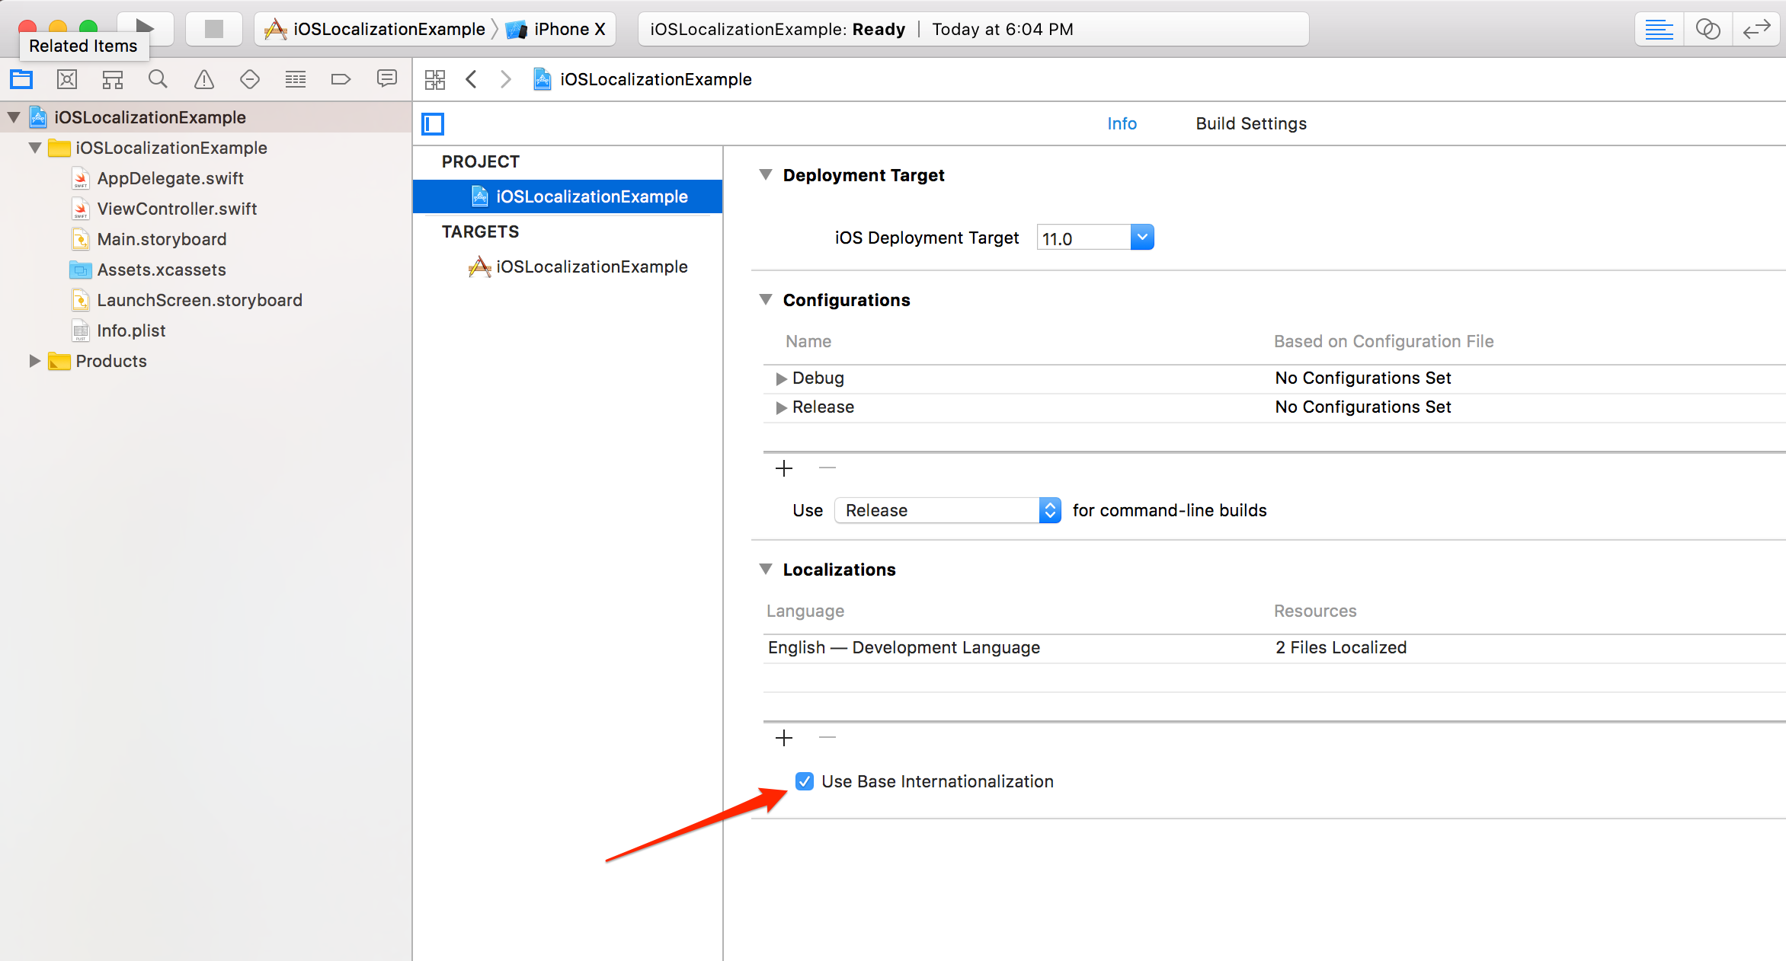Viewport: 1786px width, 961px height.
Task: Hide the project and targets list
Action: click(434, 123)
